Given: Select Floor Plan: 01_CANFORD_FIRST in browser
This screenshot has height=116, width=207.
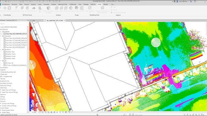Looking at the screenshot, I should pos(16,41).
